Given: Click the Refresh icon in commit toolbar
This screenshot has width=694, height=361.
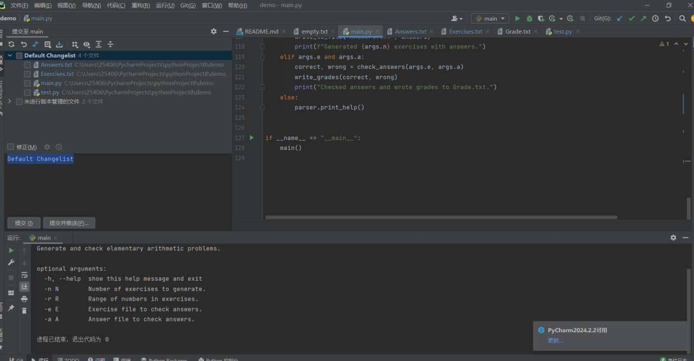Looking at the screenshot, I should coord(11,45).
